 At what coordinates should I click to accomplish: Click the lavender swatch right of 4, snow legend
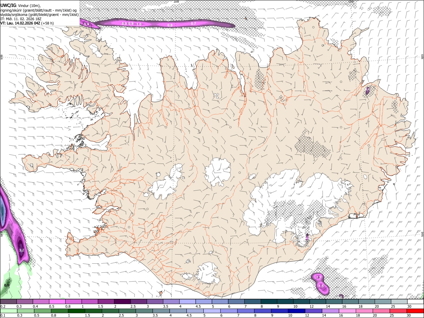[187, 302]
